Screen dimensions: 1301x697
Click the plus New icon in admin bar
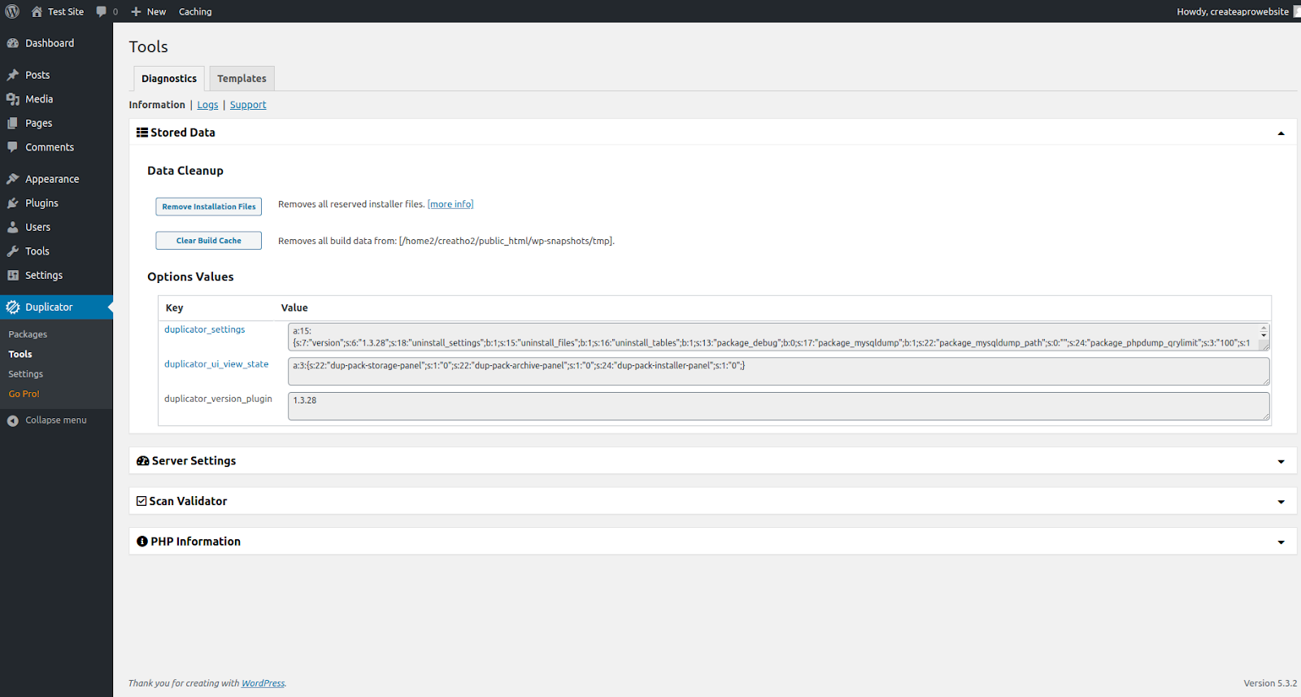136,11
